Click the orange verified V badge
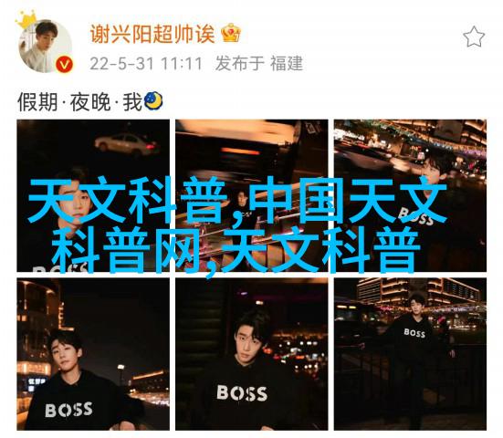 pos(64,65)
